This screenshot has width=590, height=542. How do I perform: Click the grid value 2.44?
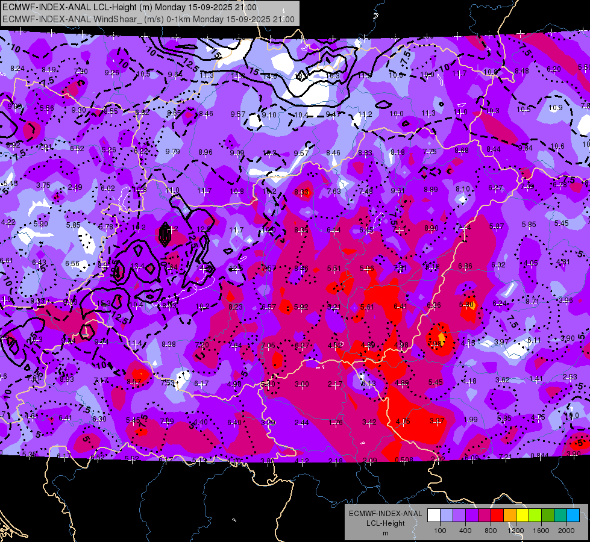302,423
